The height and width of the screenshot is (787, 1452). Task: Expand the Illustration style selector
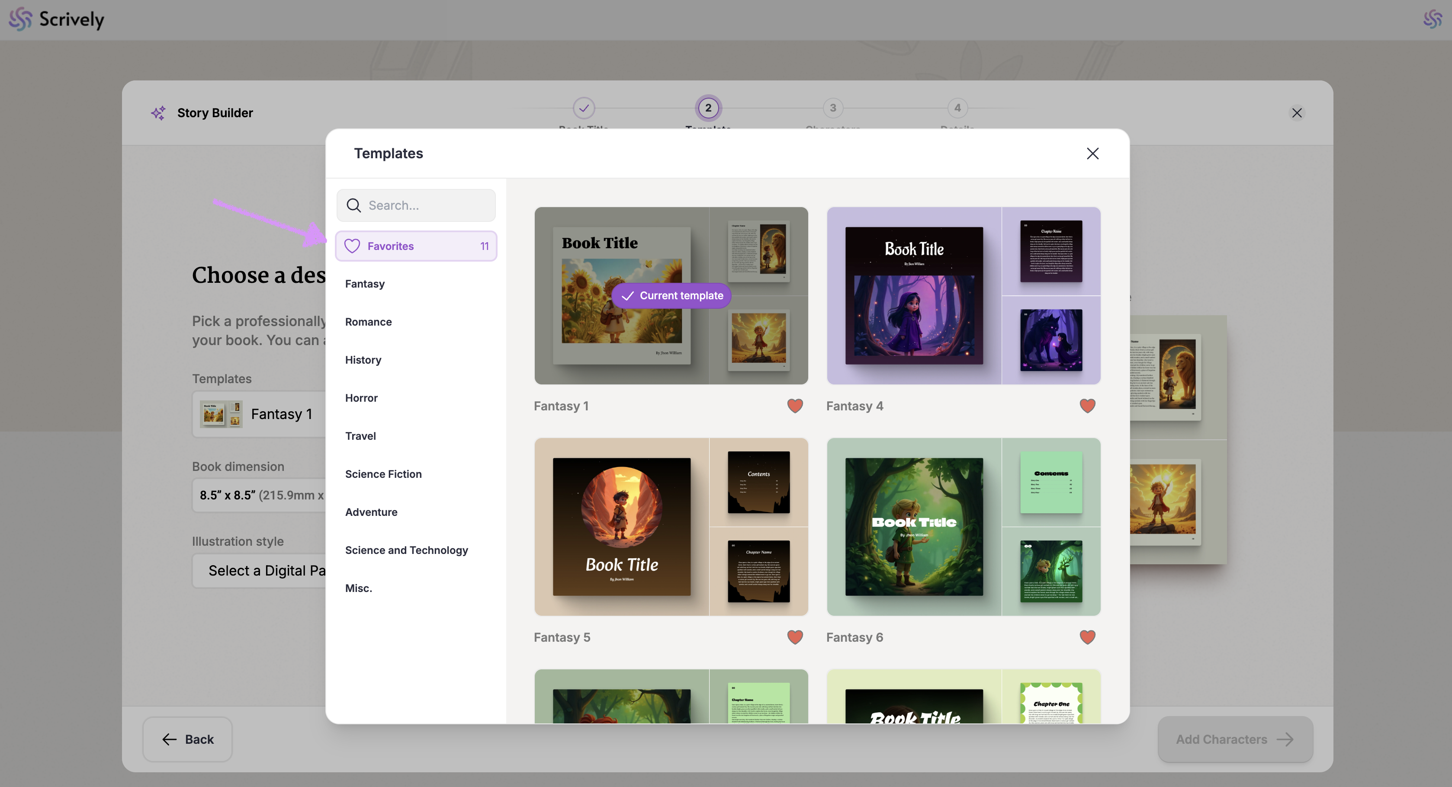click(259, 571)
